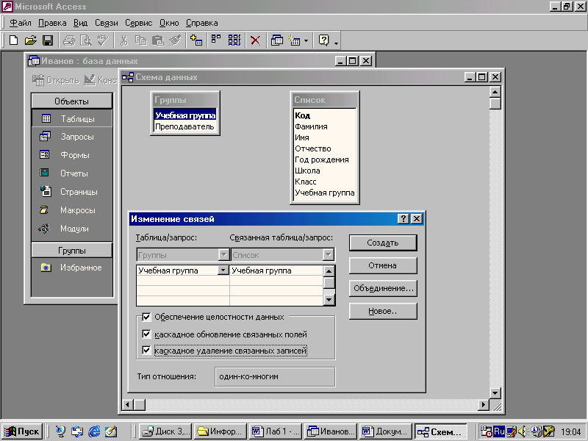
Task: Select Преподаватель field in Группы table
Action: (184, 126)
